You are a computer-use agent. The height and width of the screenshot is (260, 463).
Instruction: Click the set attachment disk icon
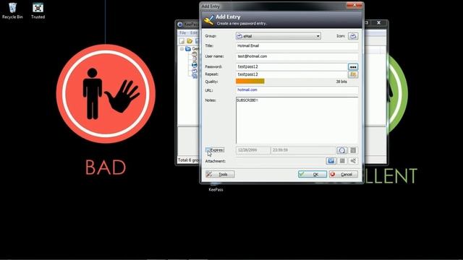pyautogui.click(x=331, y=161)
